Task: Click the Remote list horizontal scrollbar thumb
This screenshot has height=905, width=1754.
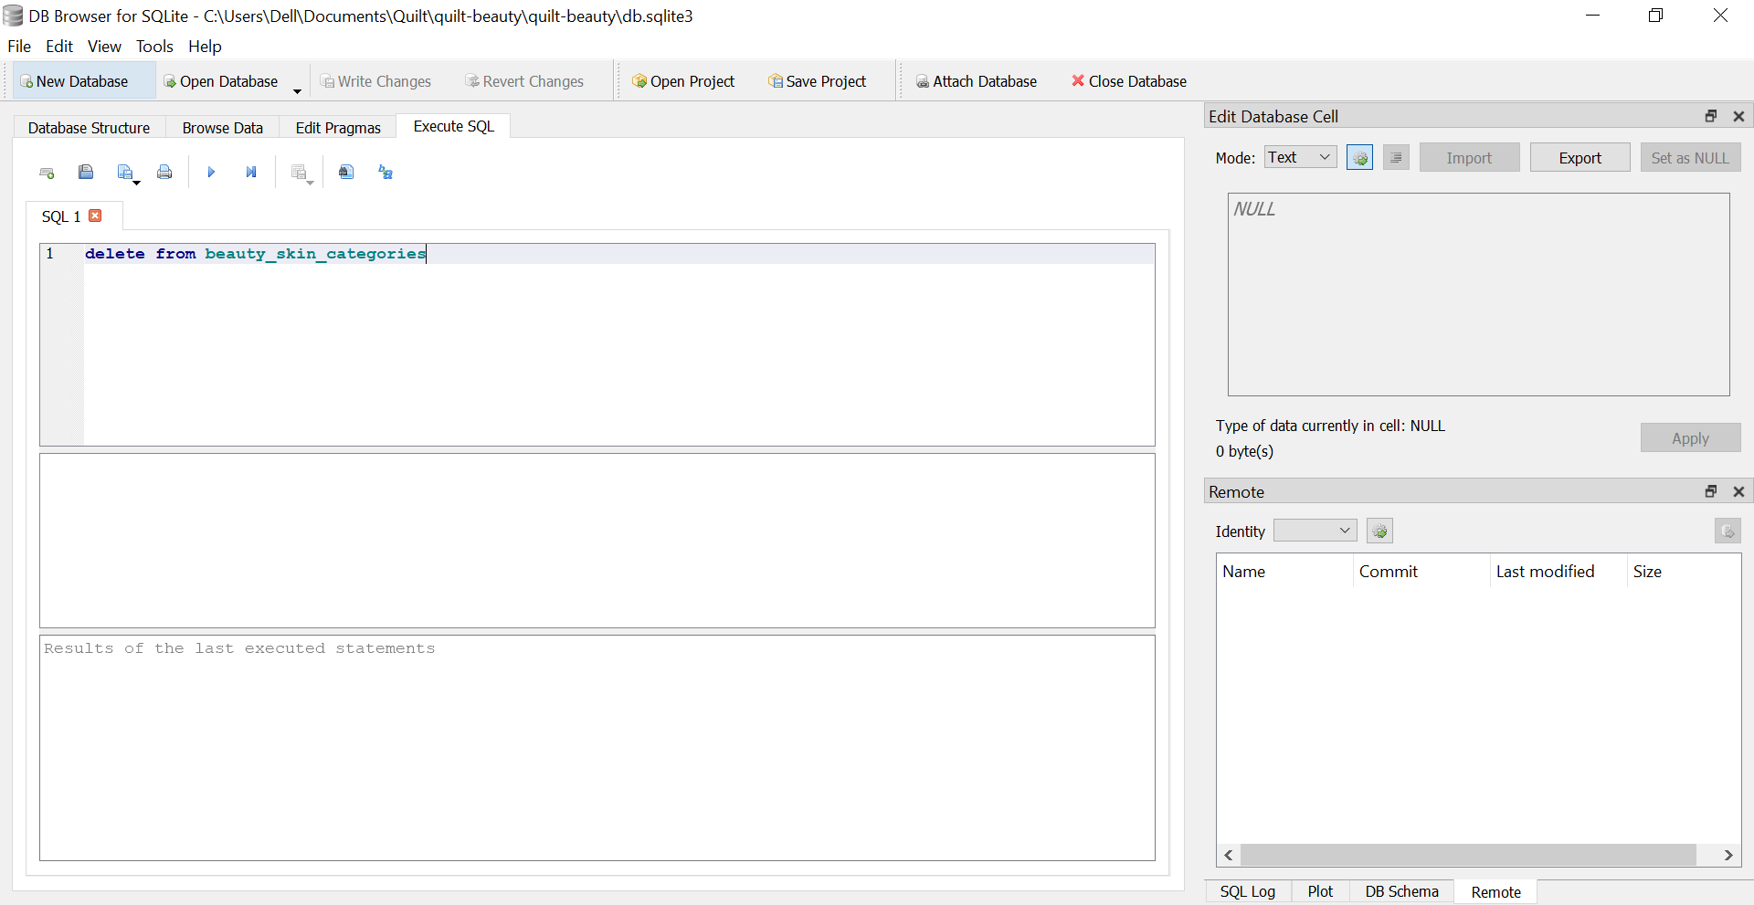Action: (1468, 855)
